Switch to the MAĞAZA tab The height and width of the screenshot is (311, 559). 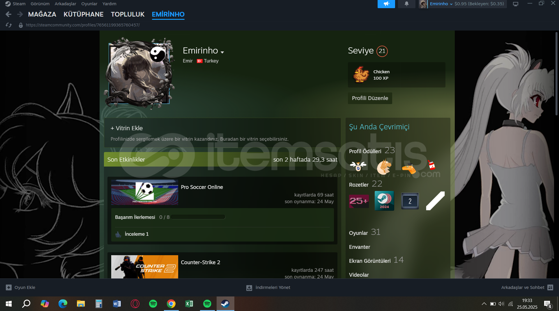coord(42,14)
